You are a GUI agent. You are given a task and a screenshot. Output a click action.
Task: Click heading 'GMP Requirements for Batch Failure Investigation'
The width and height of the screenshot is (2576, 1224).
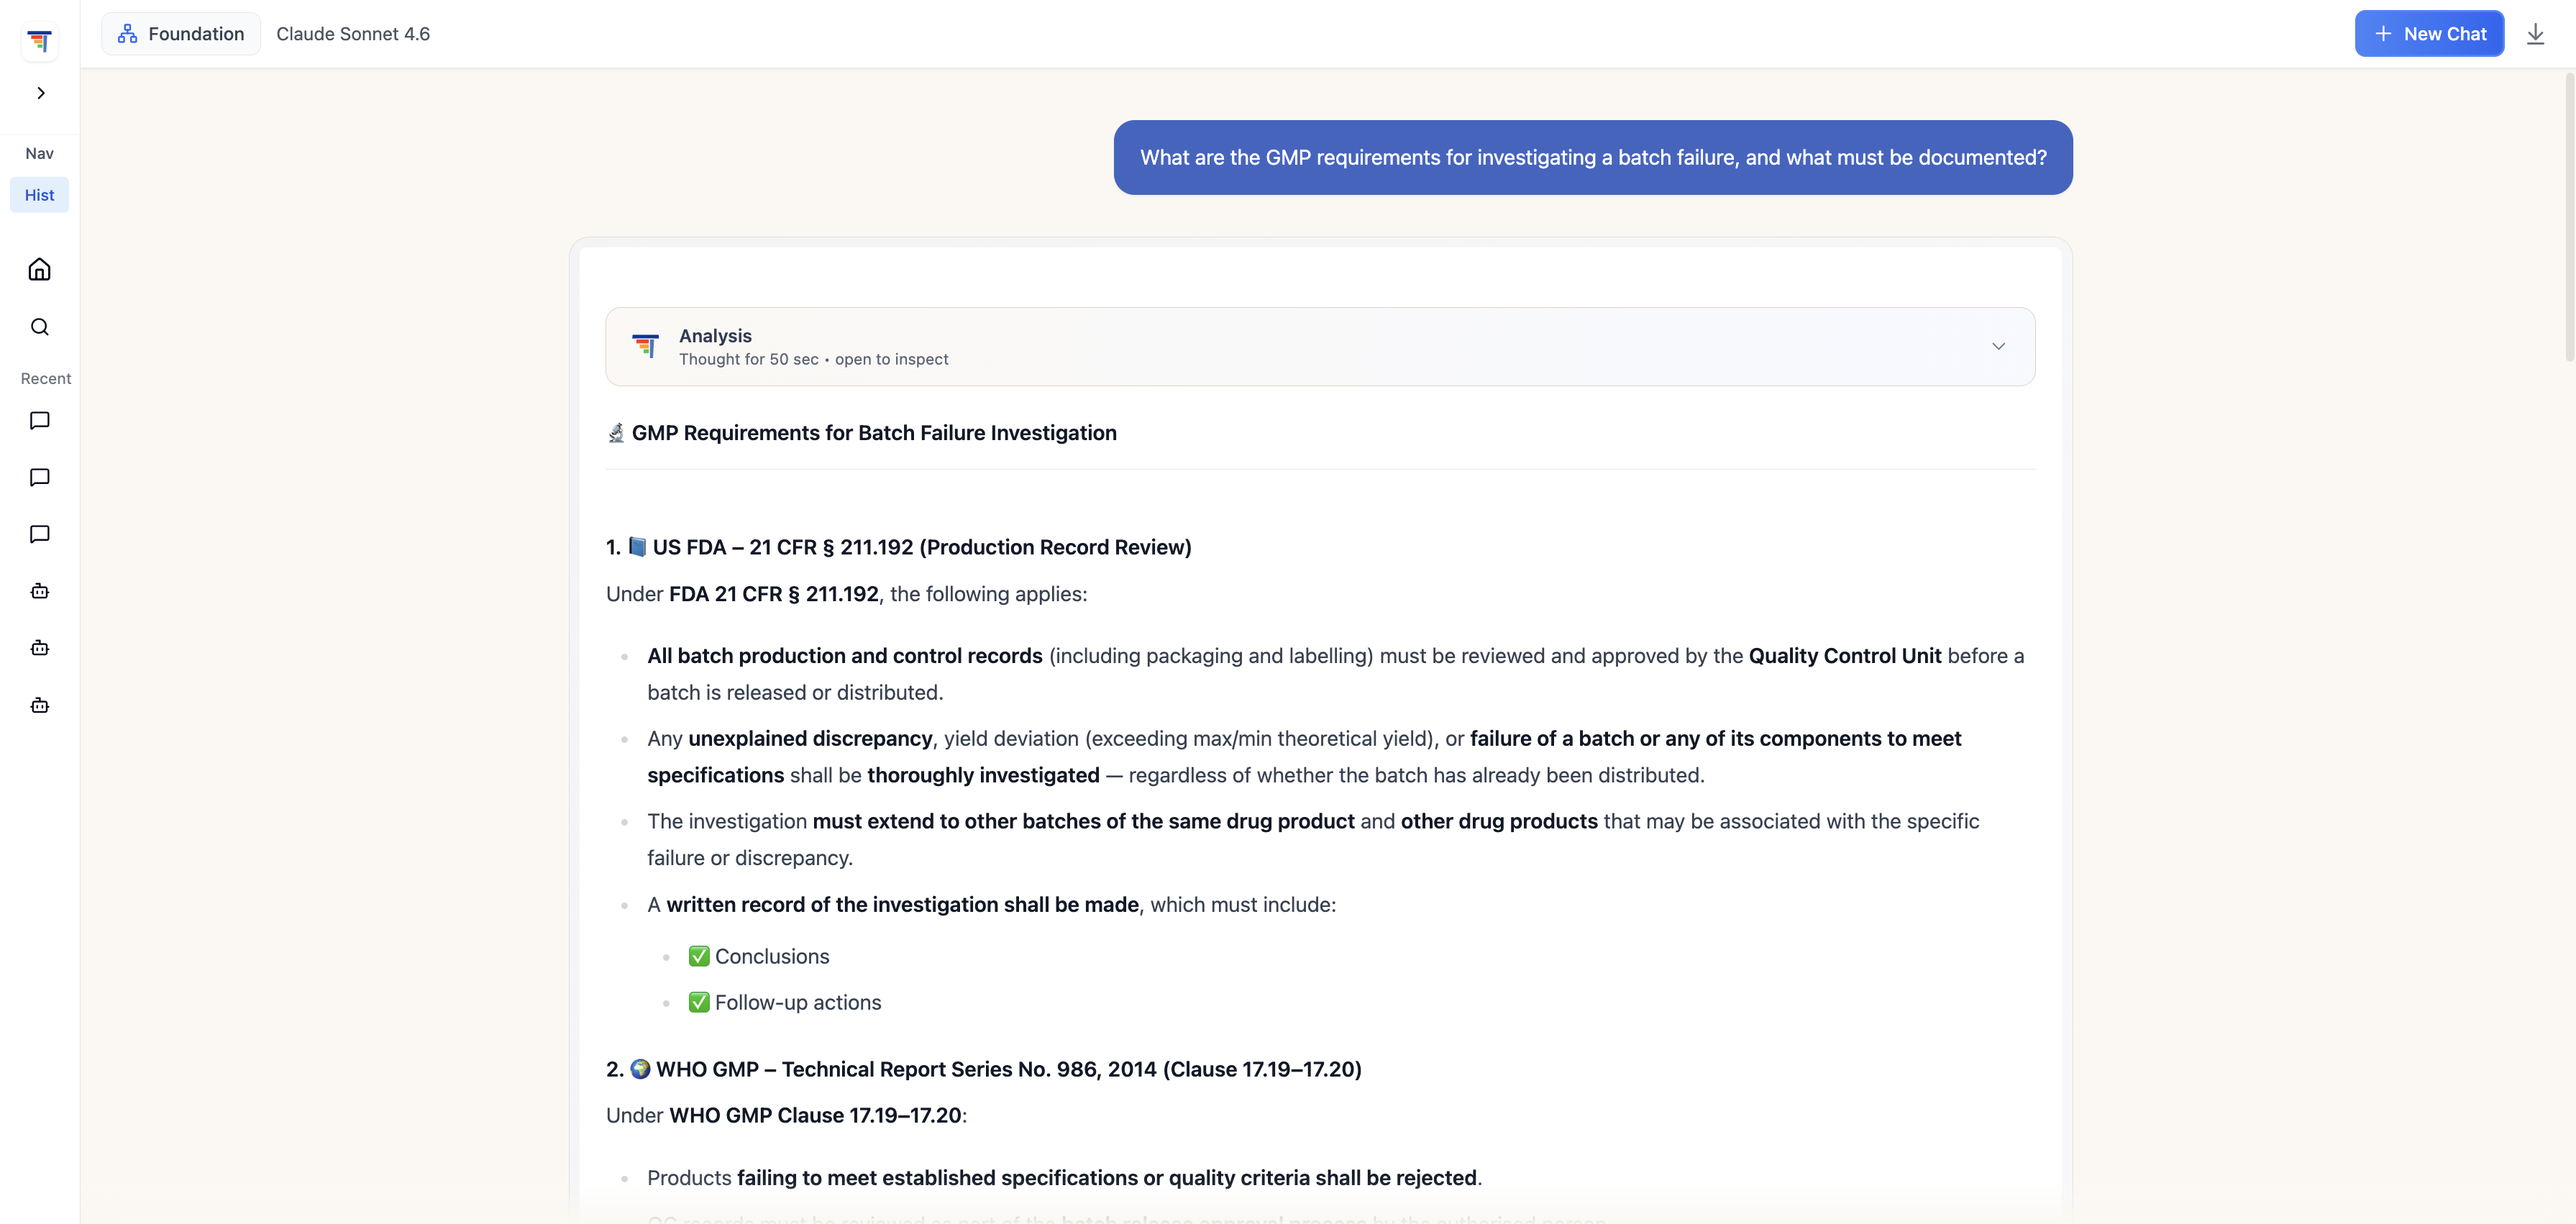[x=874, y=433]
